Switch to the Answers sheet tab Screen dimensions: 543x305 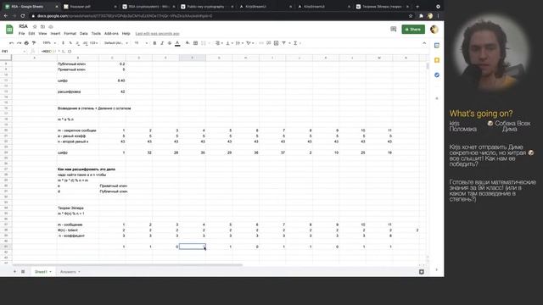[70, 272]
